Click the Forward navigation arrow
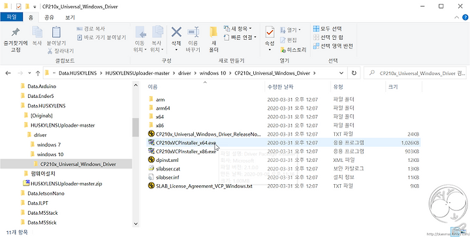470x237 pixels. pyautogui.click(x=20, y=73)
